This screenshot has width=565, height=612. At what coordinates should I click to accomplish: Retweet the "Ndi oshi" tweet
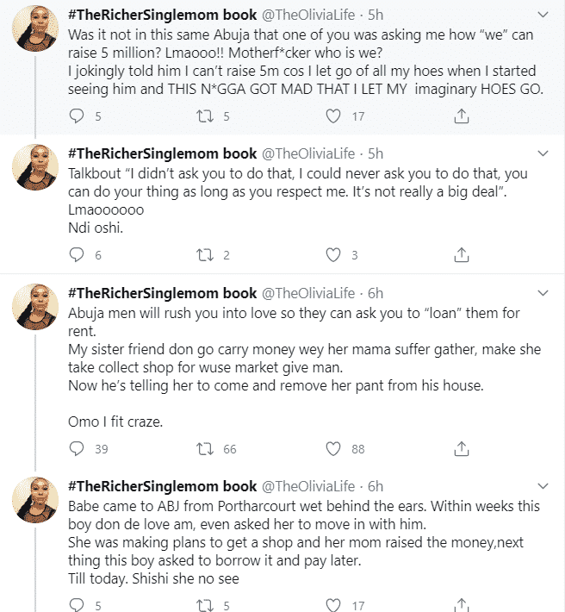pyautogui.click(x=205, y=254)
